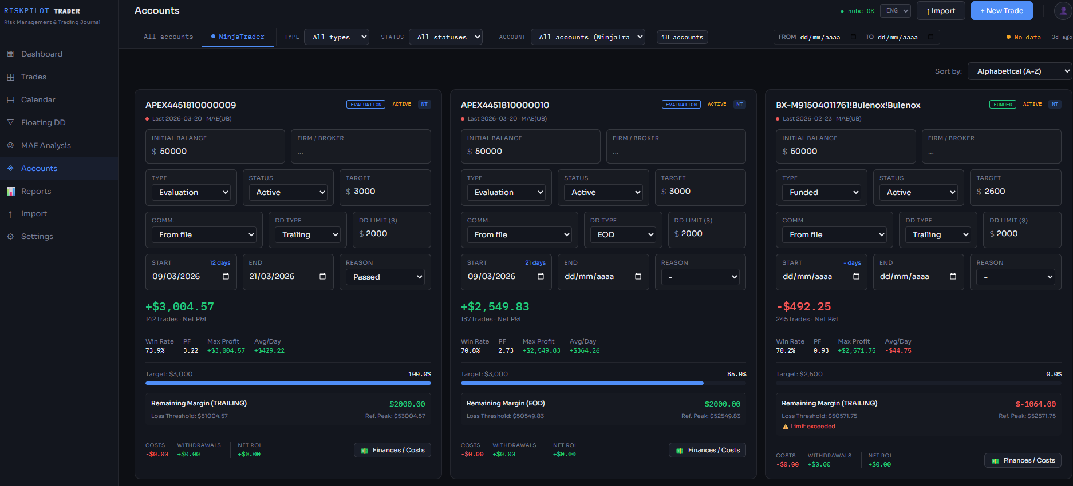Image resolution: width=1073 pixels, height=486 pixels.
Task: Open calendar picker for APEX...0009 start date
Action: (x=226, y=277)
